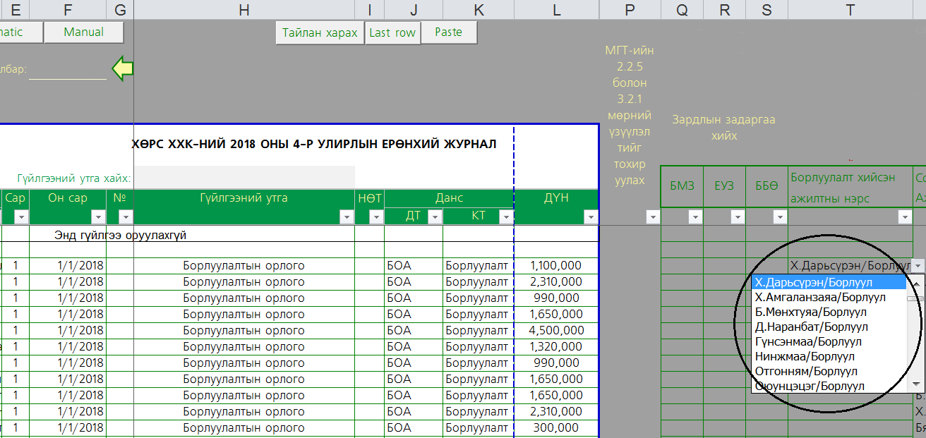Expand the БМЗ column filter arrow
This screenshot has width=926, height=438.
pos(695,217)
